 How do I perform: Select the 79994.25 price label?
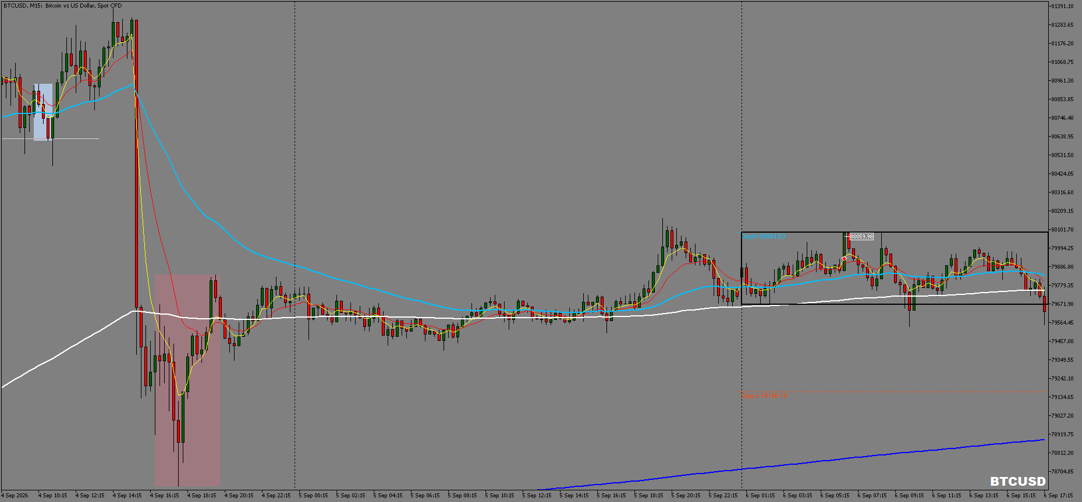1062,248
